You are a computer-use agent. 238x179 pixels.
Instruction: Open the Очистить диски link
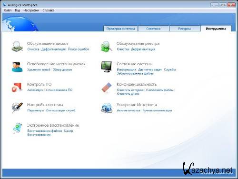128,94
